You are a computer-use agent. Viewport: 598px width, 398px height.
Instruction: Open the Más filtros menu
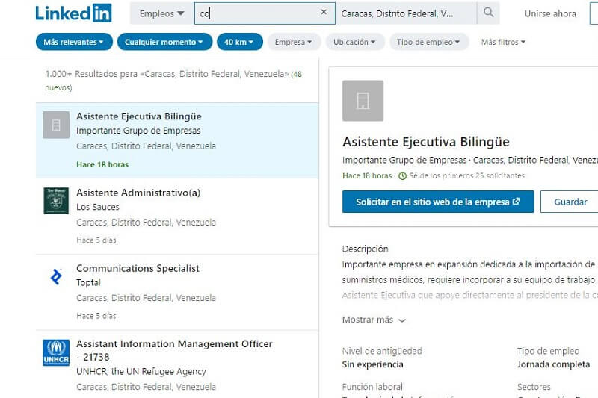pos(503,42)
